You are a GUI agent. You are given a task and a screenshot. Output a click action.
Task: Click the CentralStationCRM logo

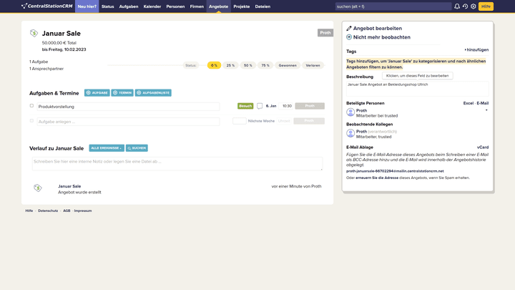(46, 6)
